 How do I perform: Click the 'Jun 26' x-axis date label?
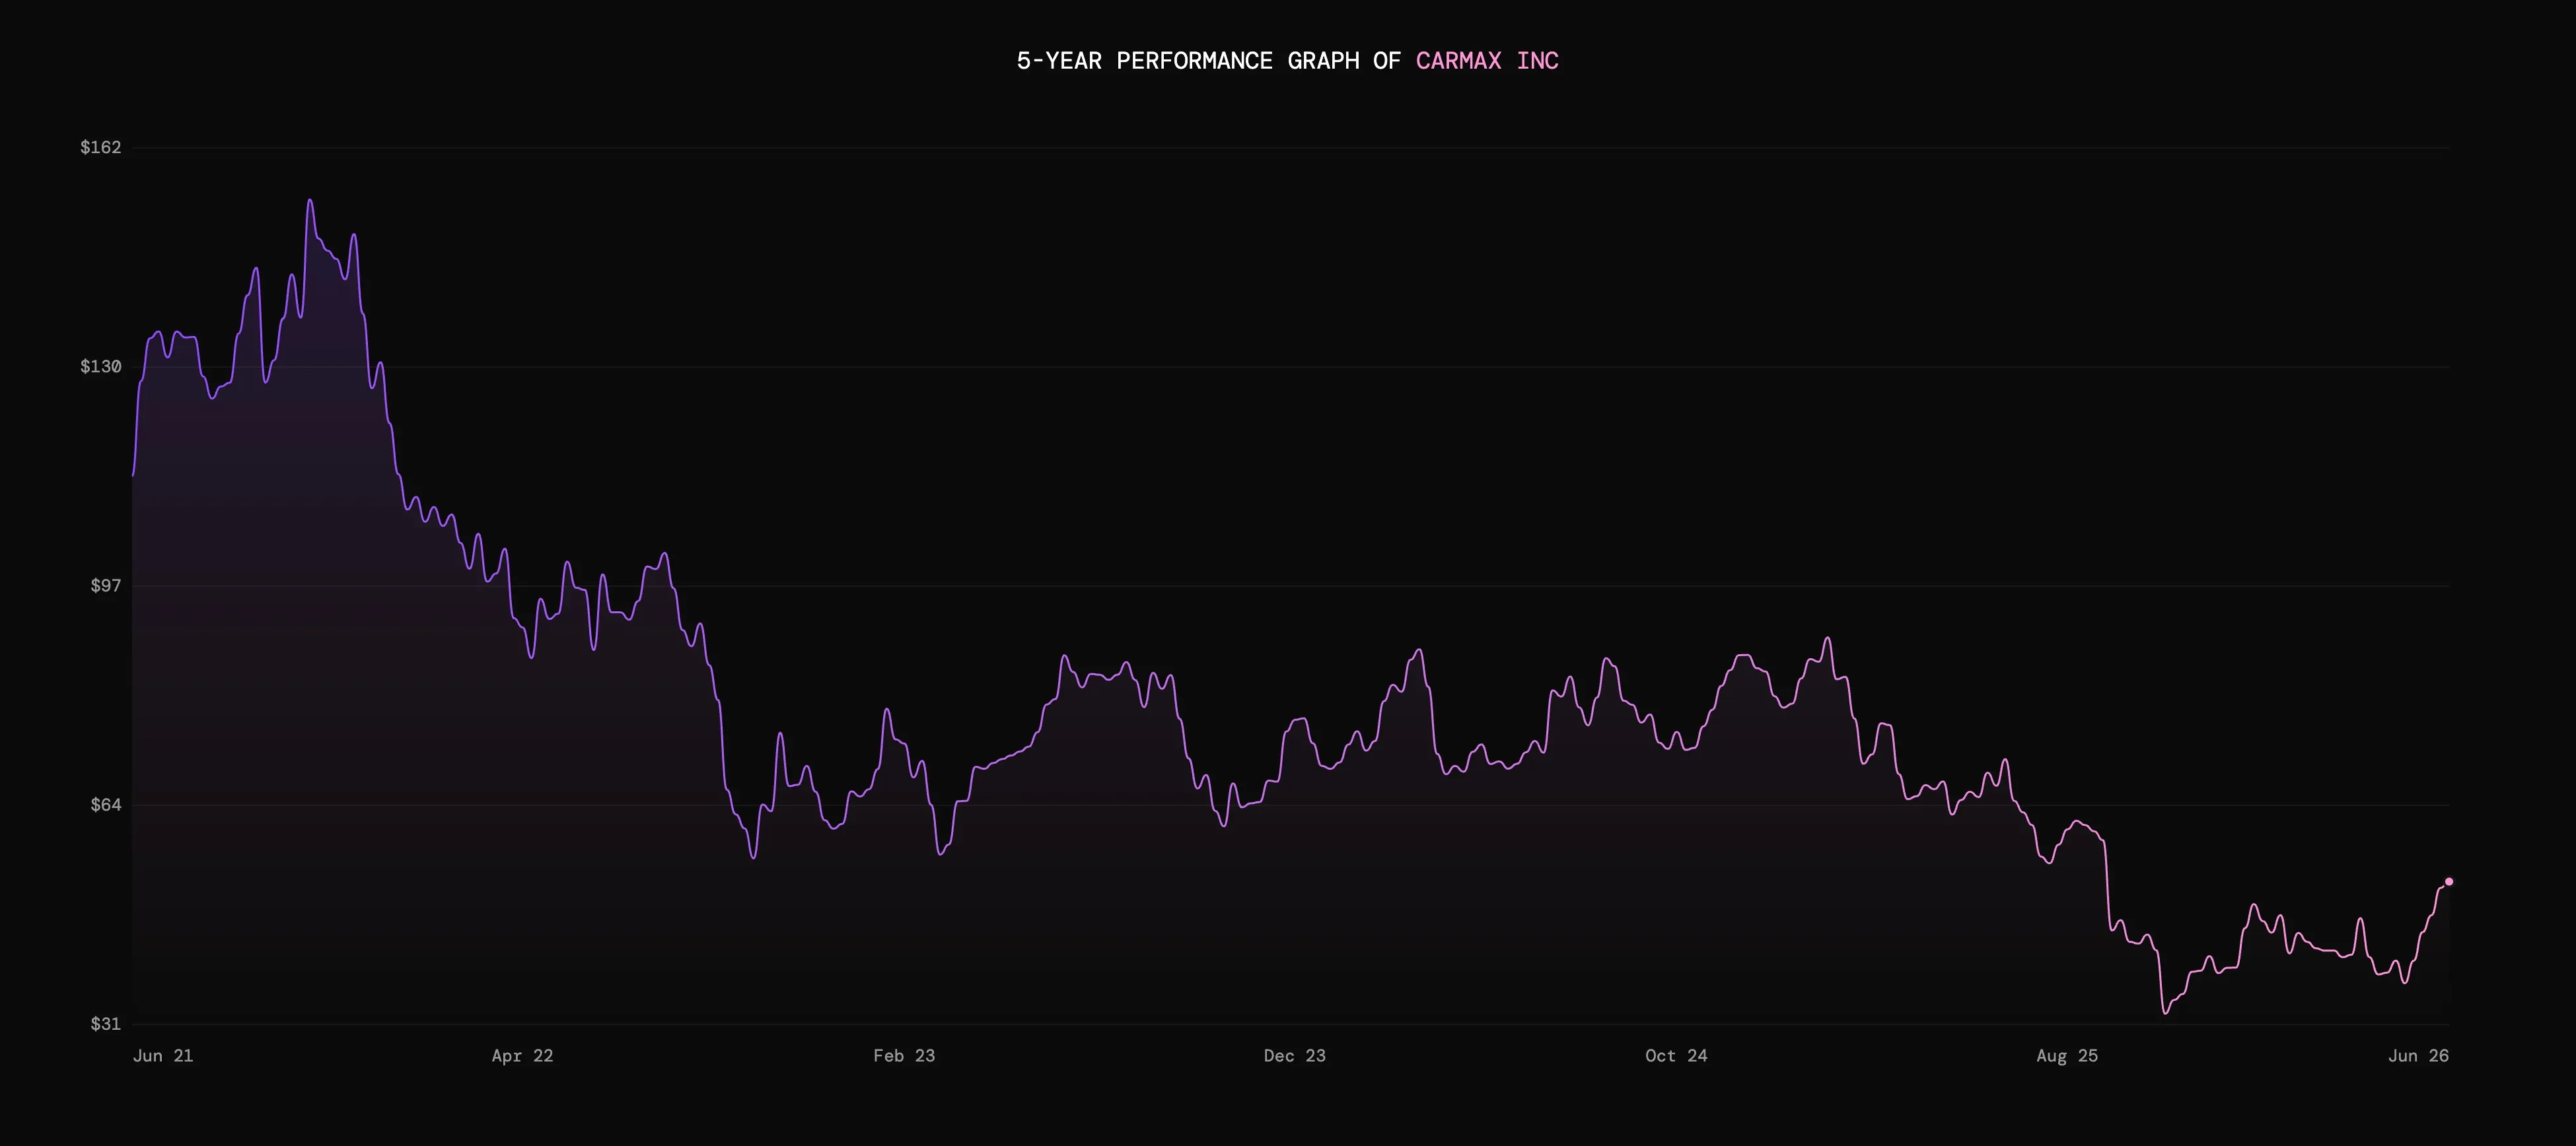2418,1056
